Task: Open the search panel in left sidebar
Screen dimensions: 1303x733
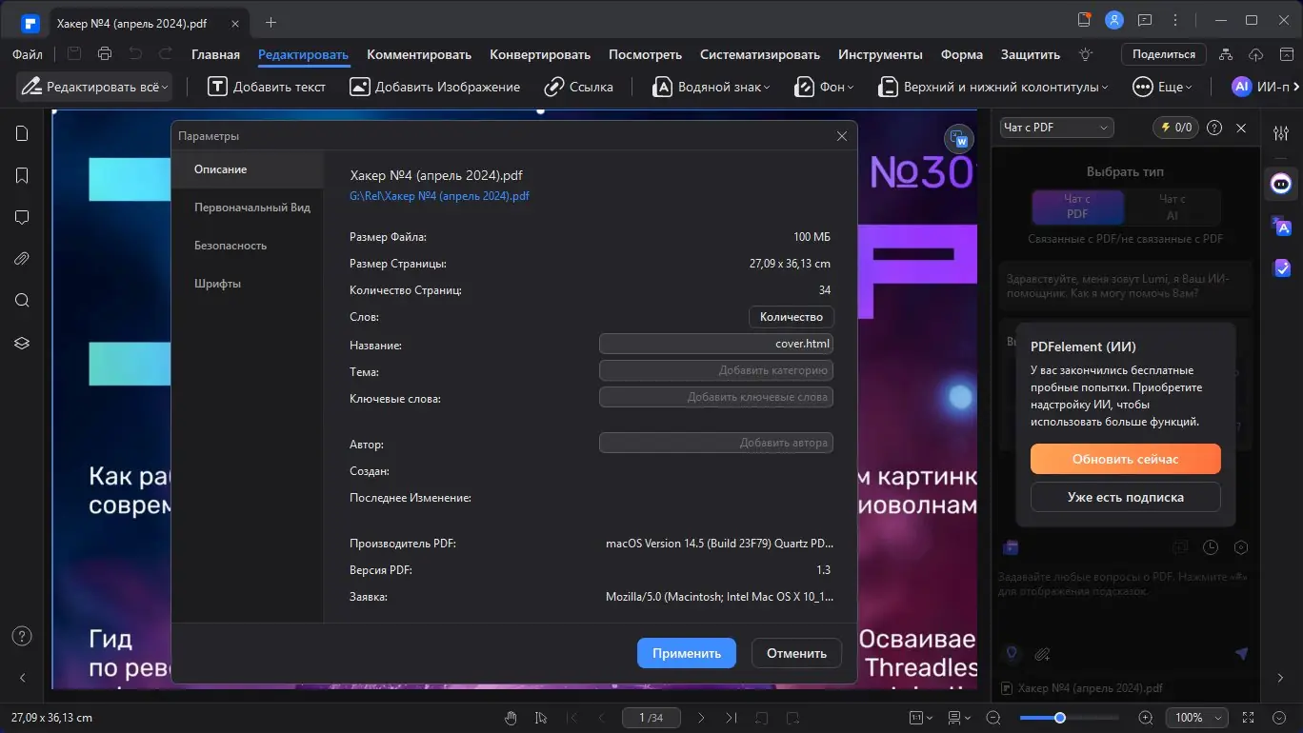Action: click(x=22, y=301)
